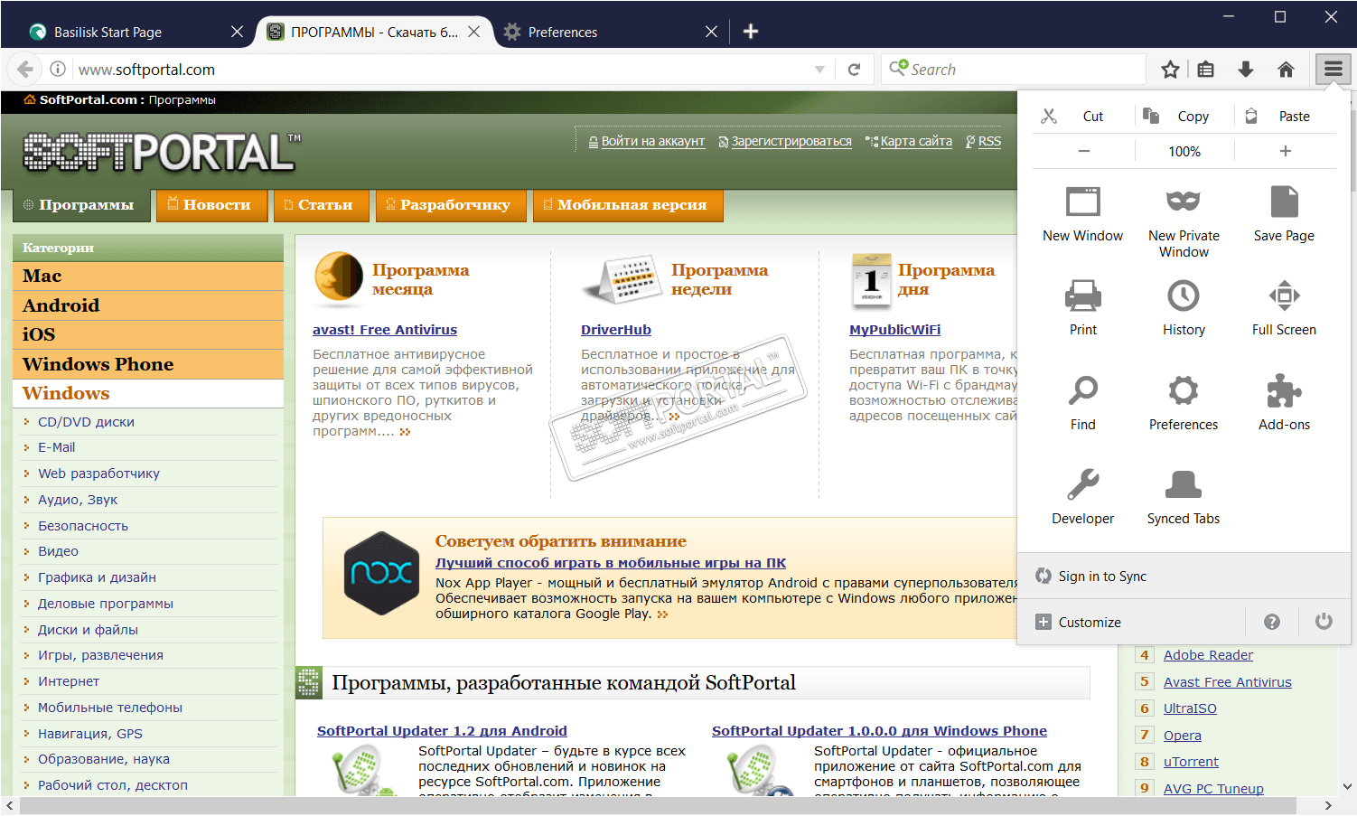Image resolution: width=1357 pixels, height=816 pixels.
Task: Open a New Window
Action: coord(1082,214)
